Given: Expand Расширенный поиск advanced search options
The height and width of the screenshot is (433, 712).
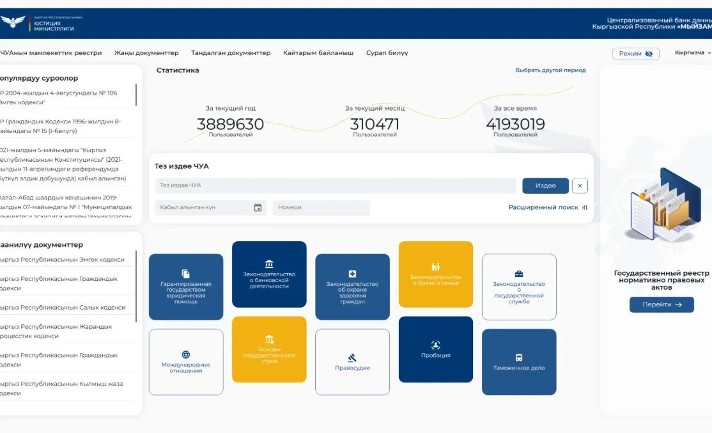Looking at the screenshot, I should (x=547, y=207).
